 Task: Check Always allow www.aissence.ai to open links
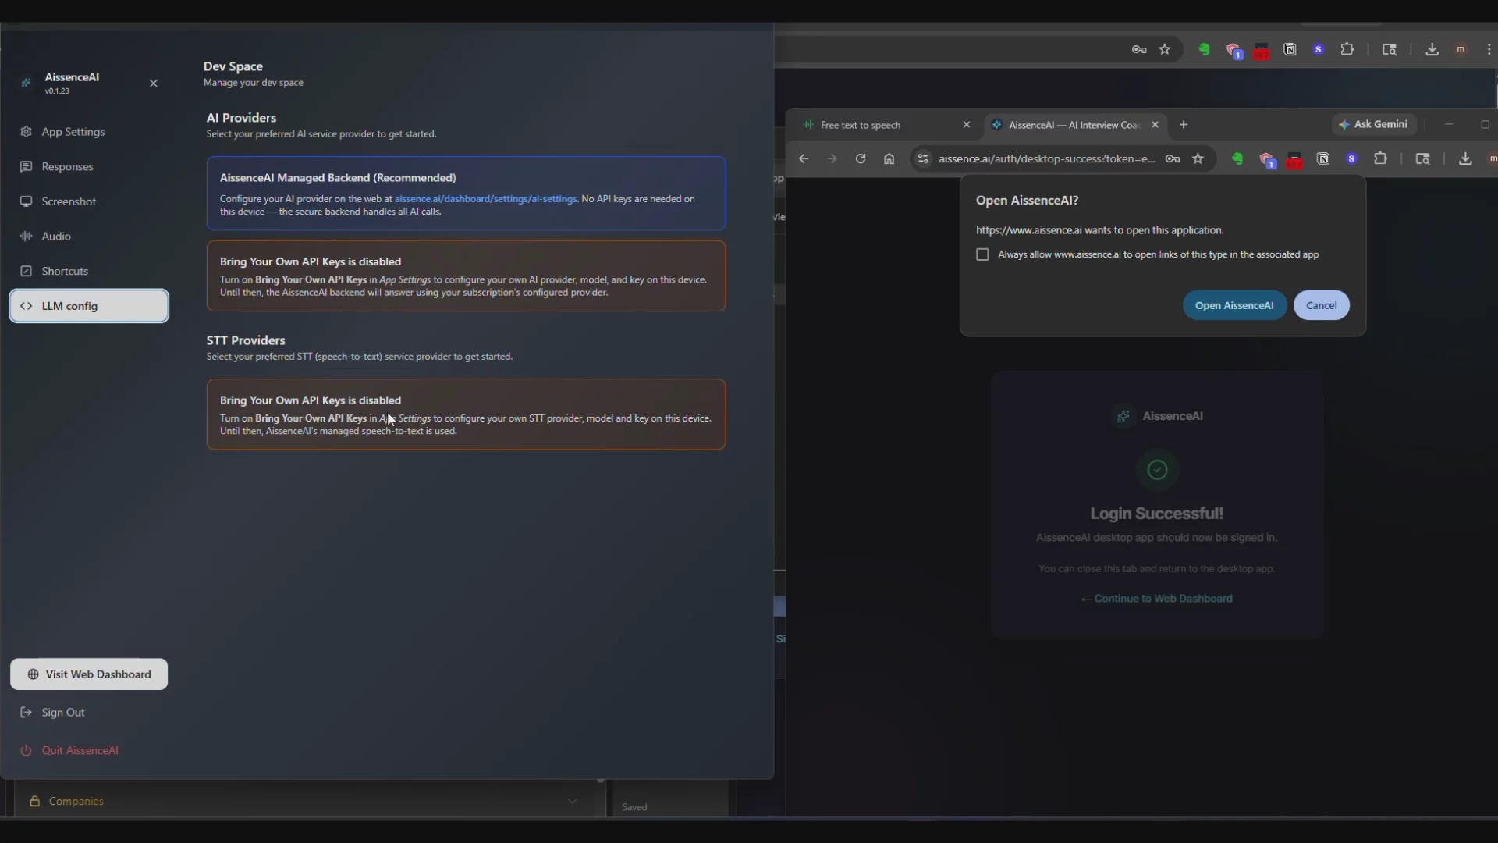tap(982, 254)
